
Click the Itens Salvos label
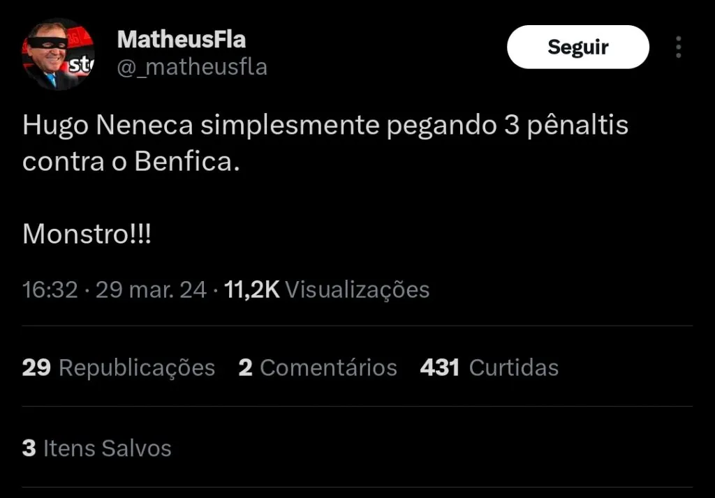[105, 448]
